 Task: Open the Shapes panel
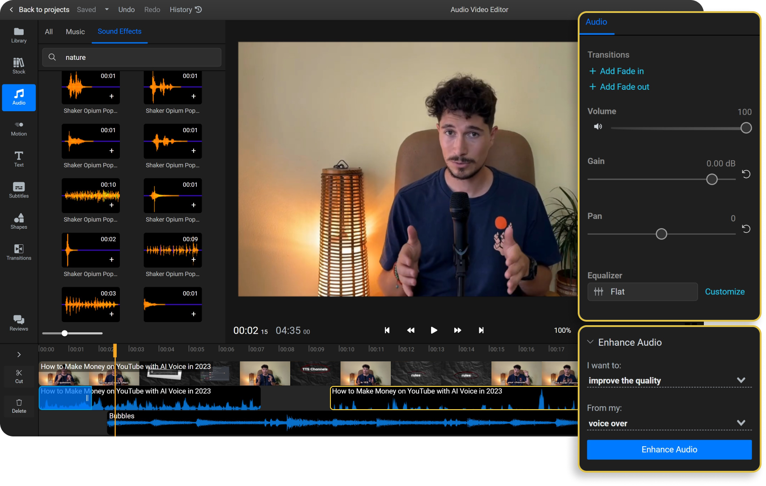(x=18, y=221)
